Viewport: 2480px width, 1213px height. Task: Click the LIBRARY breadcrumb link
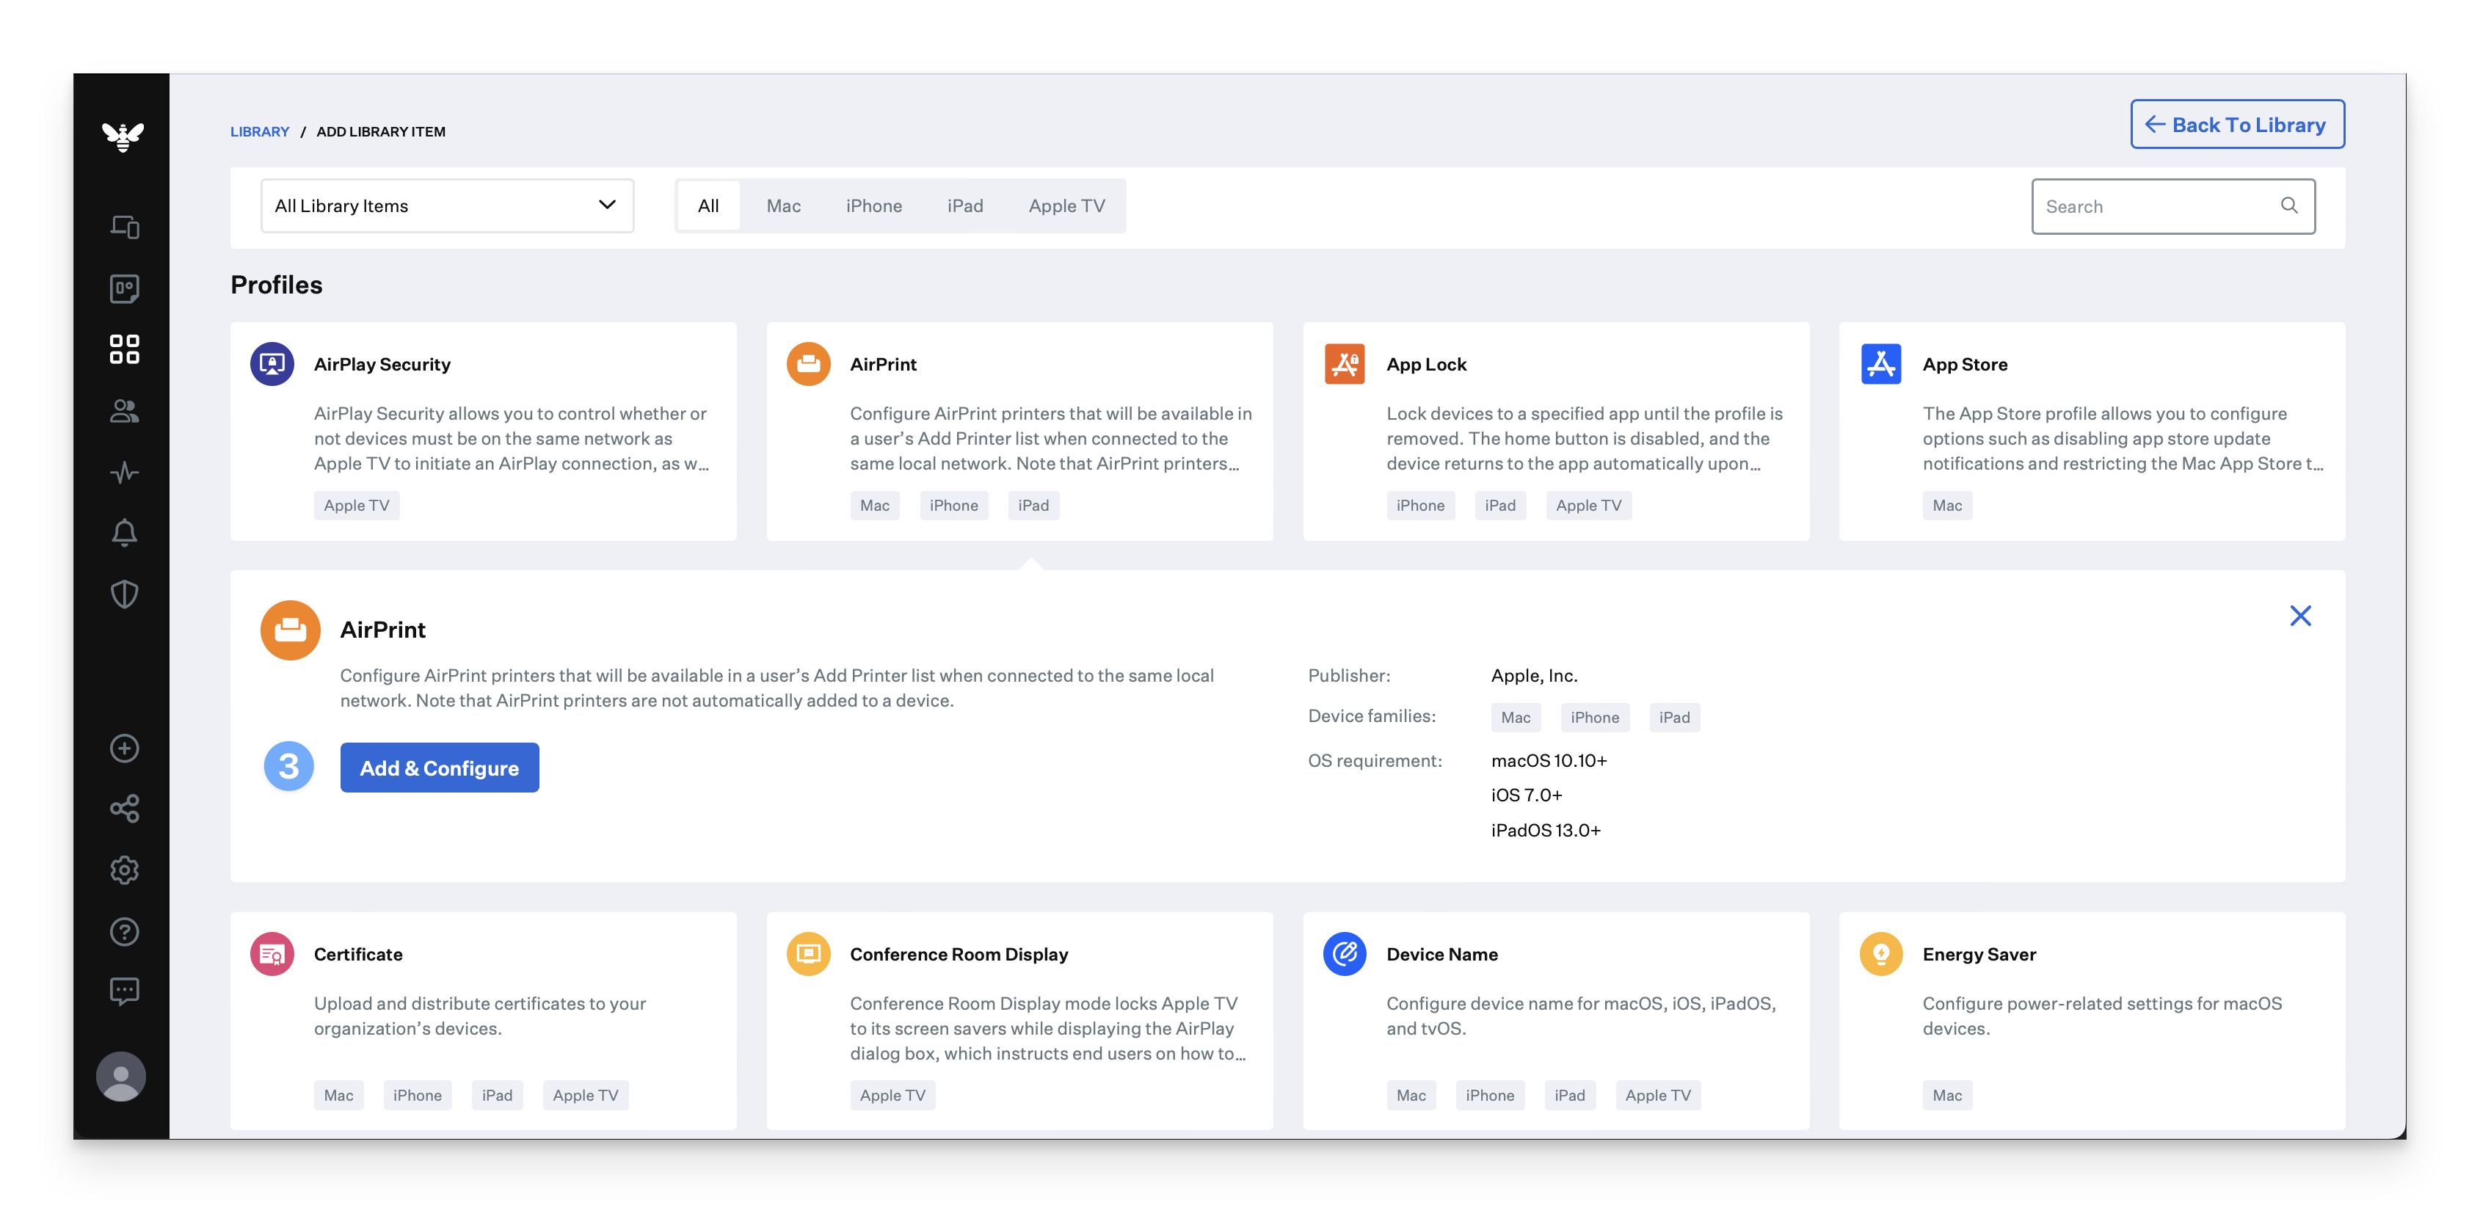coord(259,132)
